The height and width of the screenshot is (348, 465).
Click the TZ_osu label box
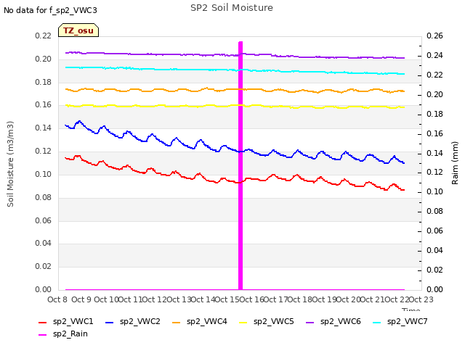click(78, 30)
